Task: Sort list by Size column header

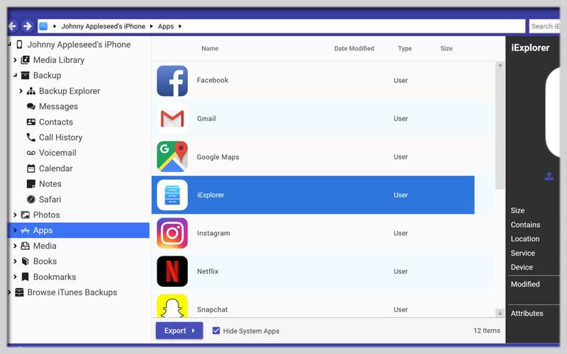Action: [447, 48]
